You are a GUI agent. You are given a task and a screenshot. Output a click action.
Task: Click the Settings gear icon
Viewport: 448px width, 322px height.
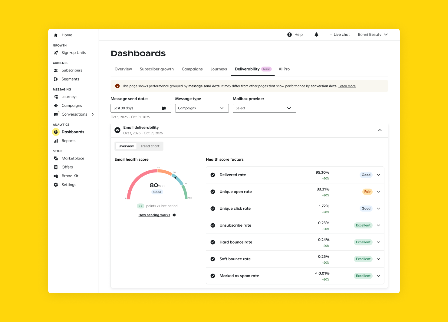56,185
